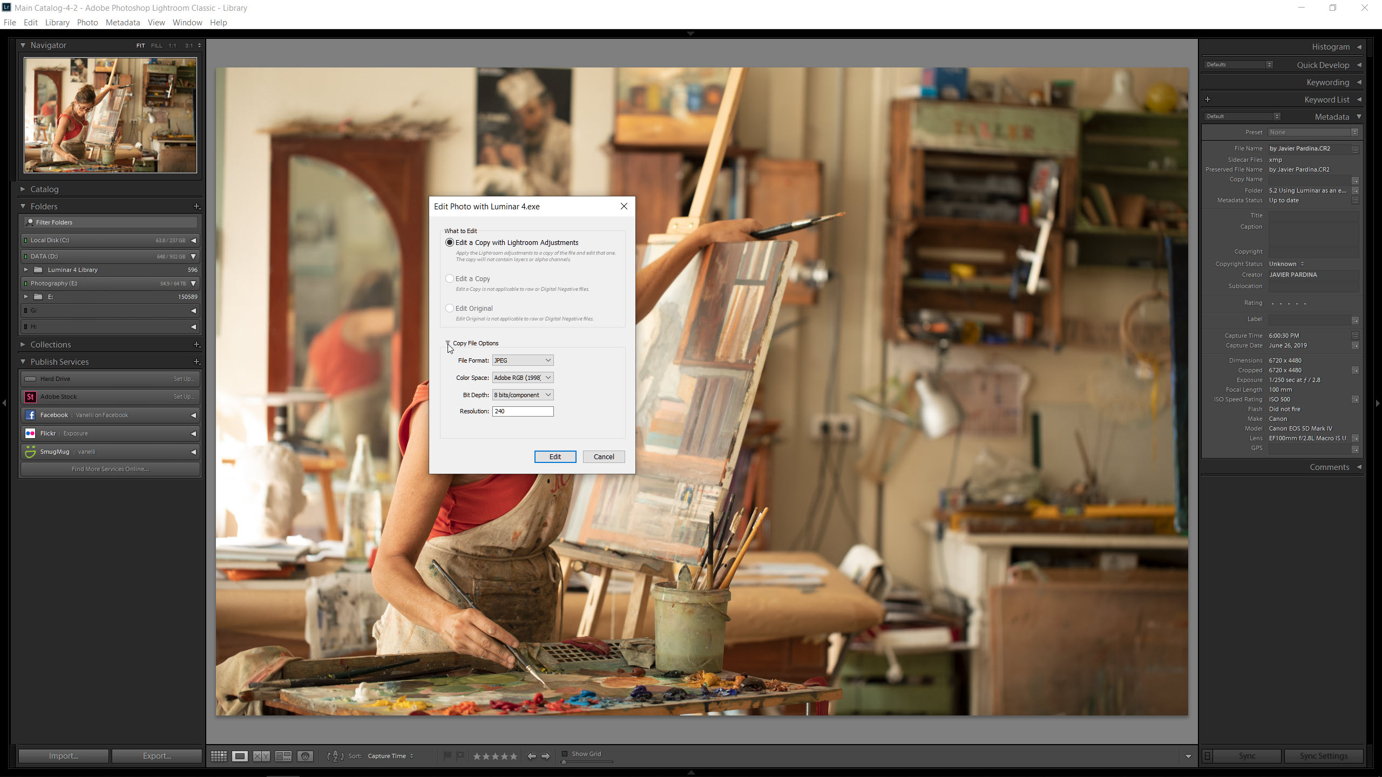
Task: Enable Edit Original radio button option
Action: pyautogui.click(x=450, y=308)
